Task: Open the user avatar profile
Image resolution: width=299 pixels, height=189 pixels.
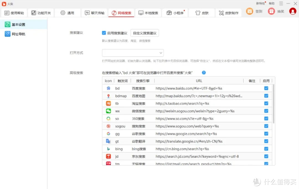Action: (293, 11)
